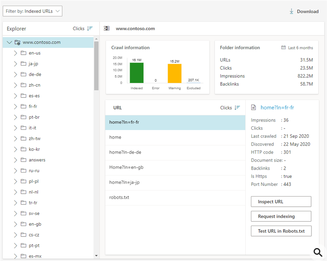This screenshot has height=261, width=327.
Task: Click the yellow Warning bar in chart
Action: 175,73
